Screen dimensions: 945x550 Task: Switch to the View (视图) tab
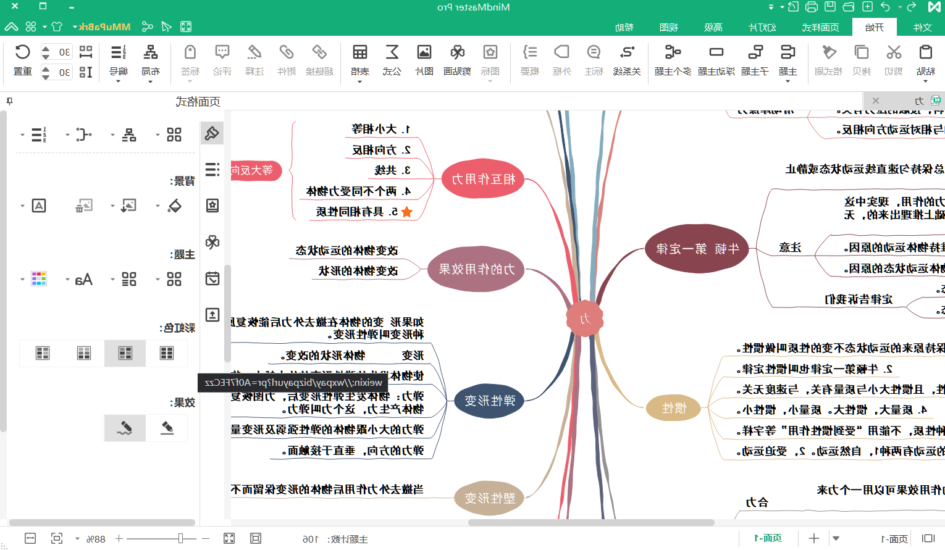(669, 27)
